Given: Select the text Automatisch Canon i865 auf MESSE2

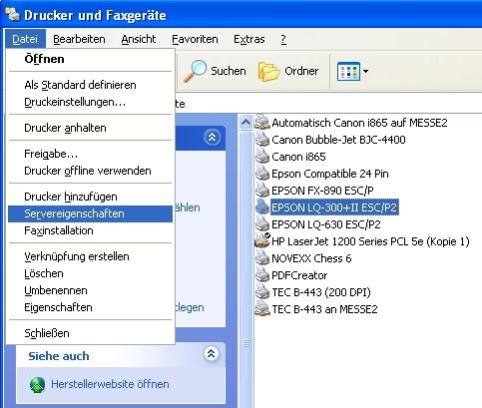Looking at the screenshot, I should [359, 123].
